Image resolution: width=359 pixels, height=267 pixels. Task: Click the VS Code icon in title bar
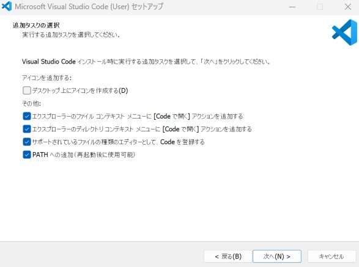click(6, 6)
